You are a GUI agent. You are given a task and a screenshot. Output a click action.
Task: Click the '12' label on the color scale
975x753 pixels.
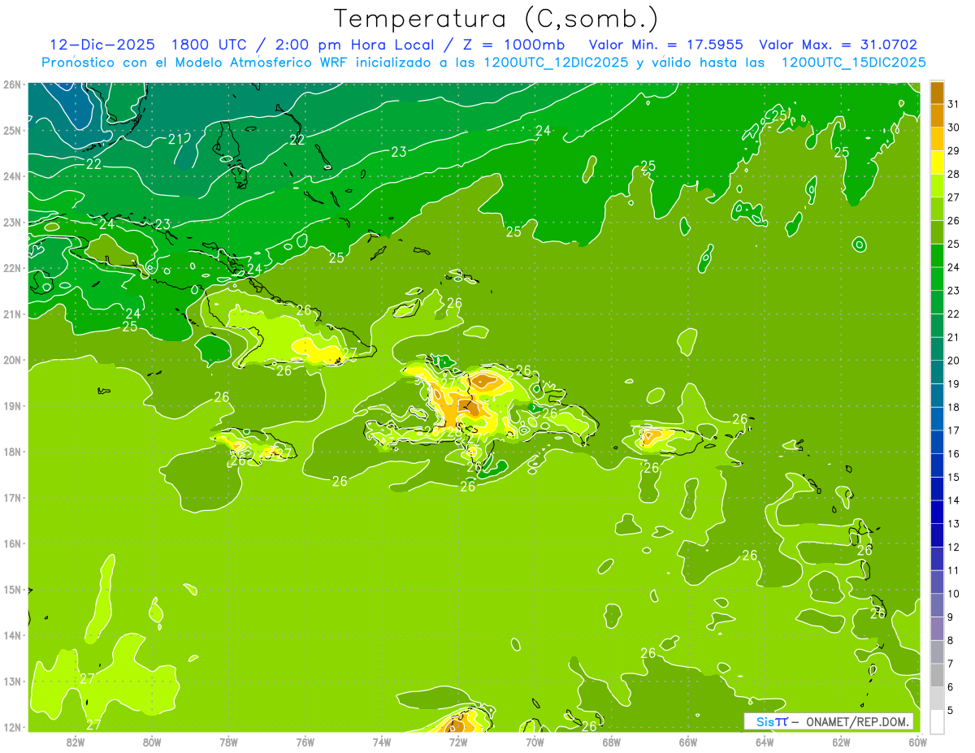954,547
